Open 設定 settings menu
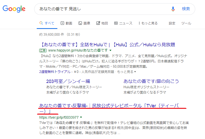 click(x=172, y=23)
